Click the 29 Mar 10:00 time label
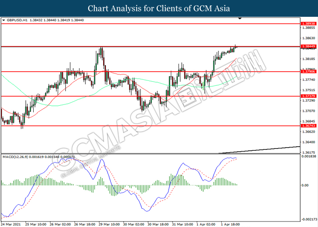318x227 pixels. tap(109, 224)
